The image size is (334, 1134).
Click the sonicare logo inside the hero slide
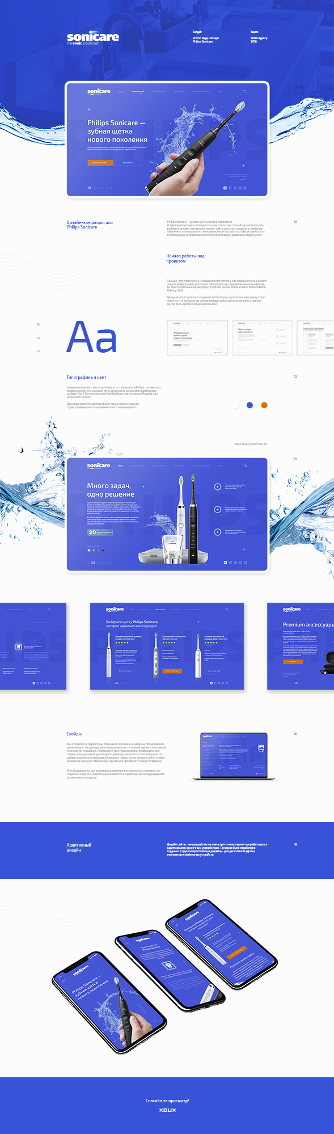coord(99,91)
